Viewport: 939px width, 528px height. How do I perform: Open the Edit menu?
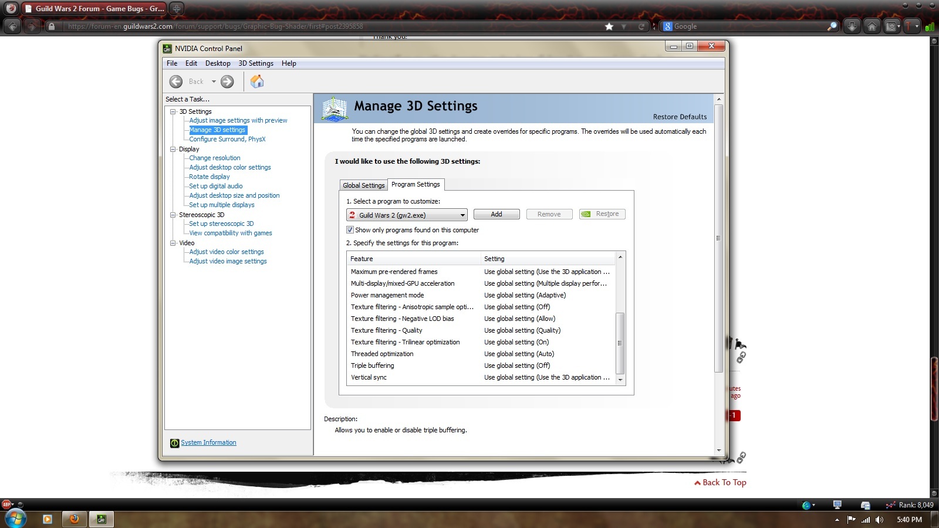pyautogui.click(x=191, y=63)
